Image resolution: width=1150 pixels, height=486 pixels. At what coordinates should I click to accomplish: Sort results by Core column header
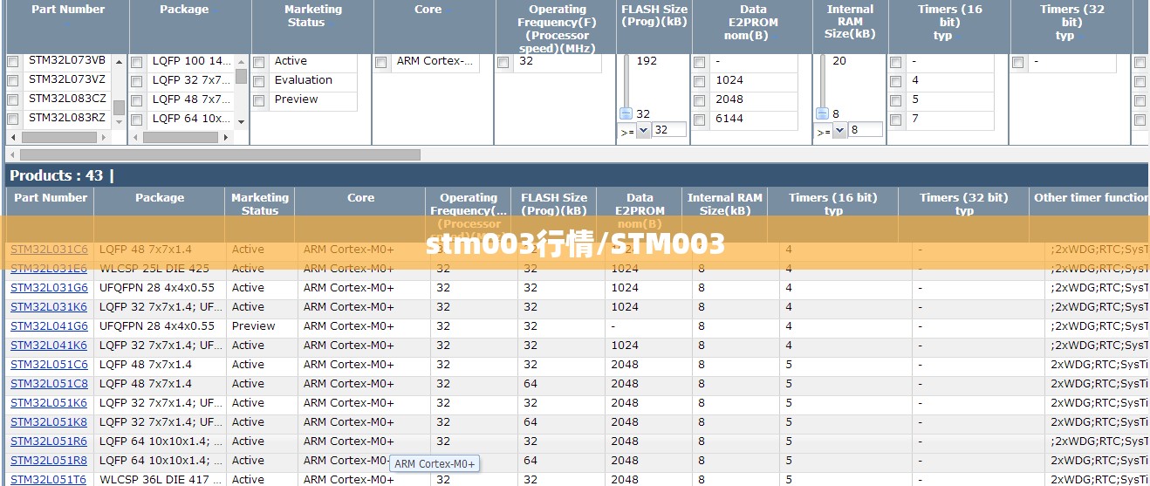(360, 198)
